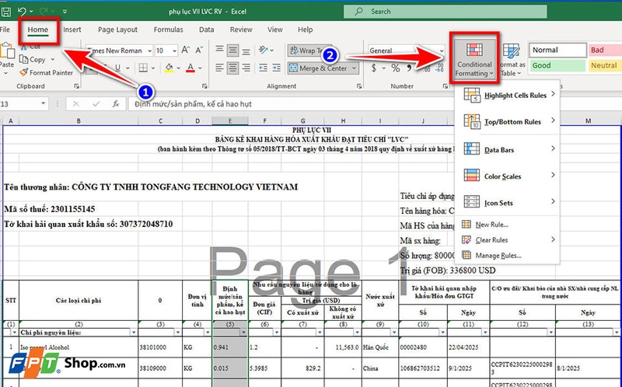This screenshot has width=622, height=387.
Task: Open the Page Layout tab
Action: tap(117, 30)
